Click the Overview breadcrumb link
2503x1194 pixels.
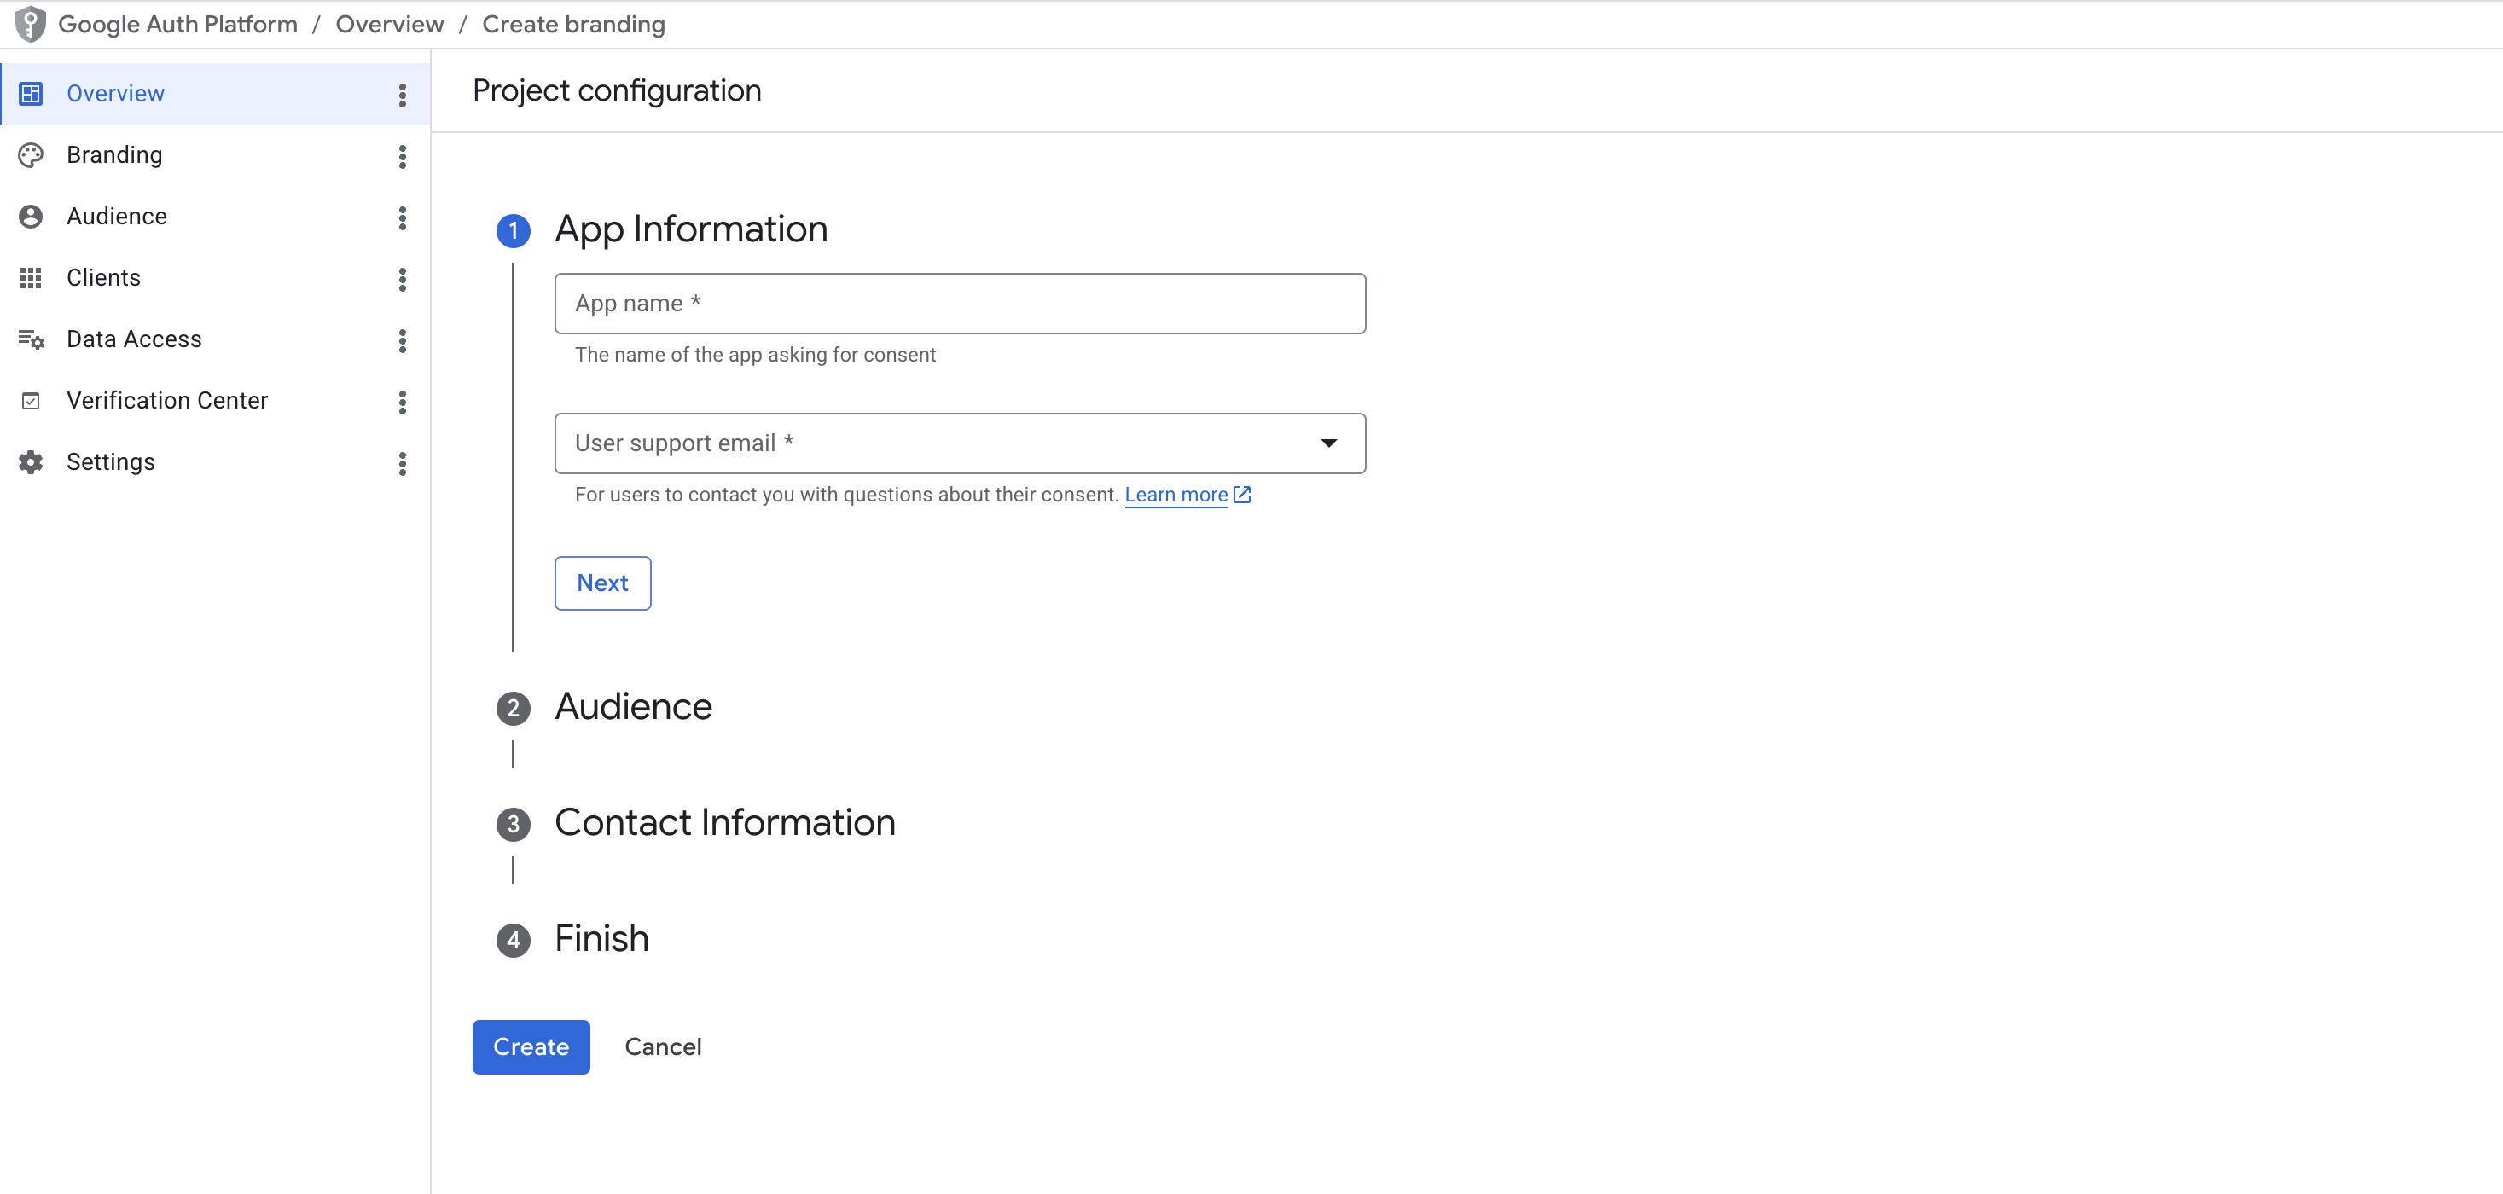(390, 24)
